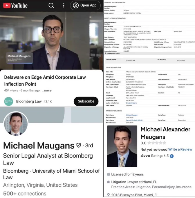Open the LinkedIn profile photo
The height and width of the screenshot is (198, 195).
point(16,123)
